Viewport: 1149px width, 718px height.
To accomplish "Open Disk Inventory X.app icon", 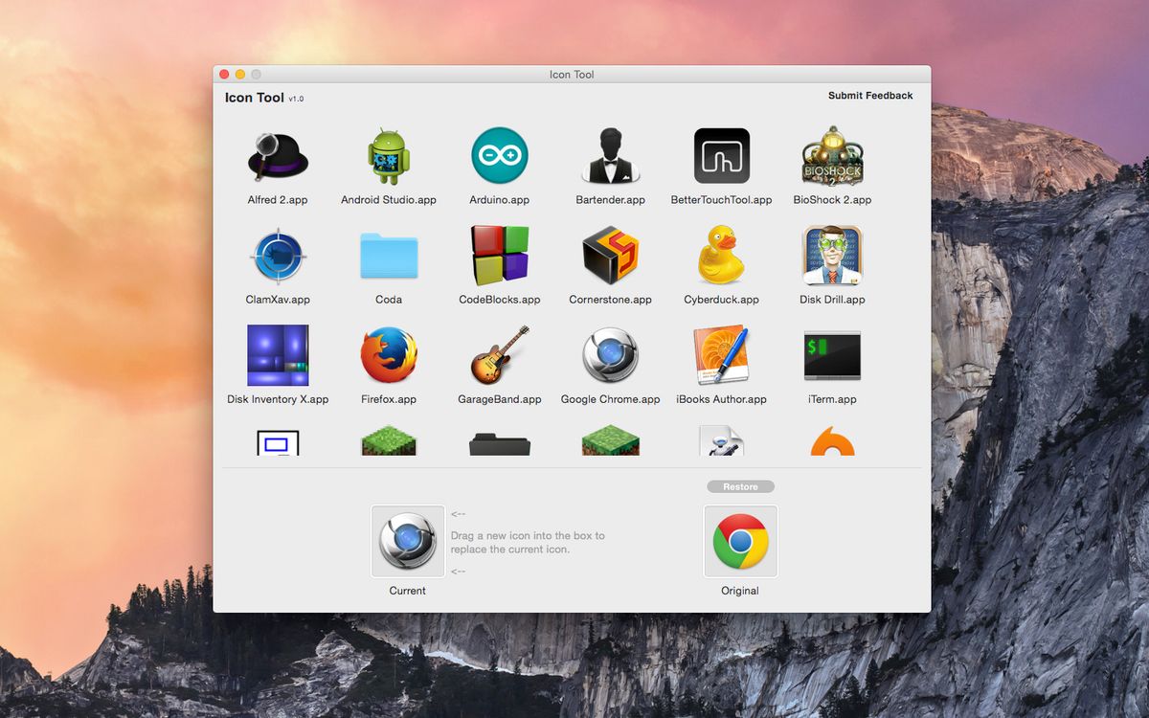I will click(x=277, y=355).
